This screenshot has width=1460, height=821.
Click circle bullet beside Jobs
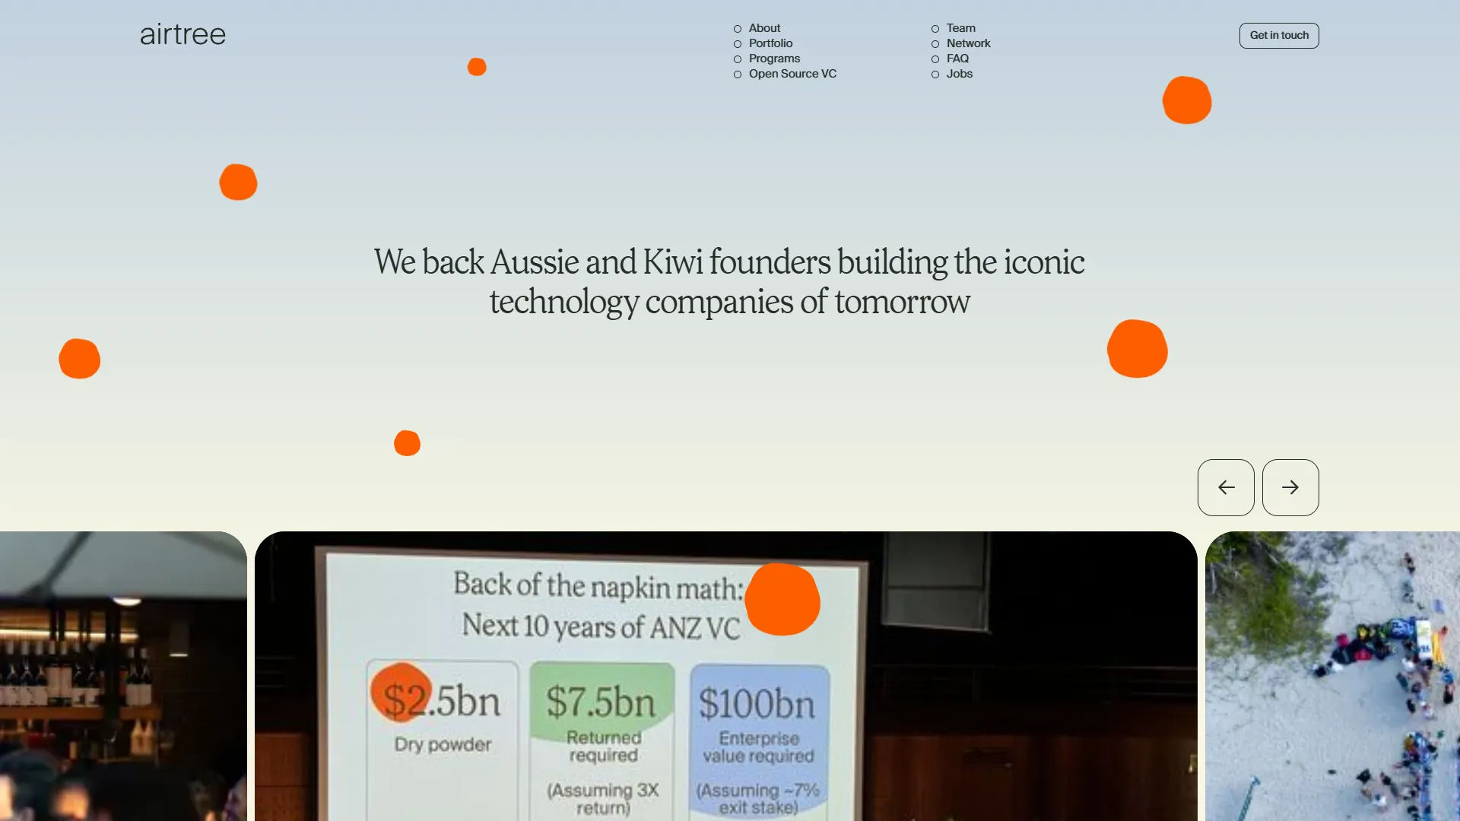[x=935, y=74]
